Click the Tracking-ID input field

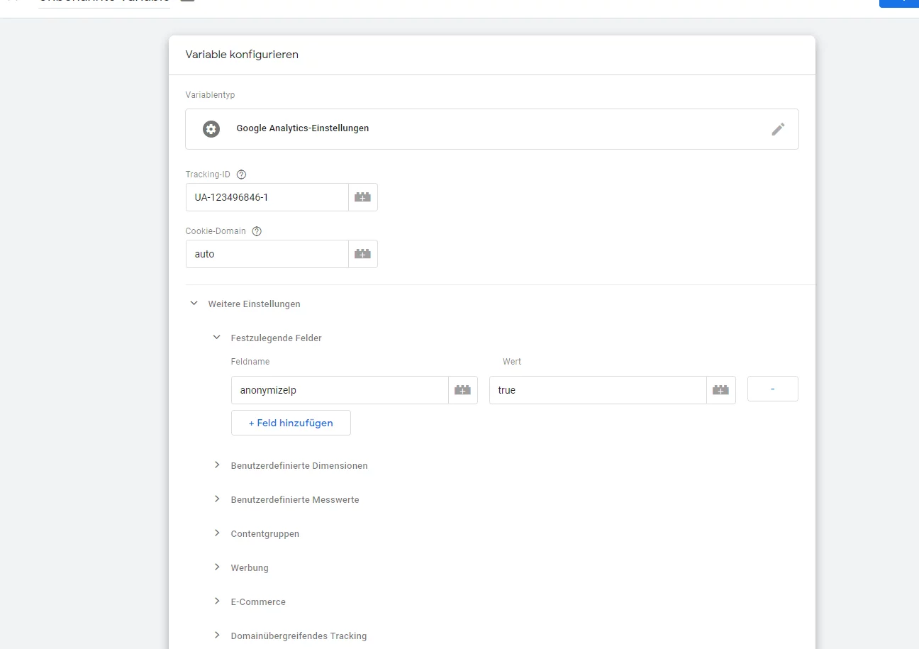pos(267,197)
